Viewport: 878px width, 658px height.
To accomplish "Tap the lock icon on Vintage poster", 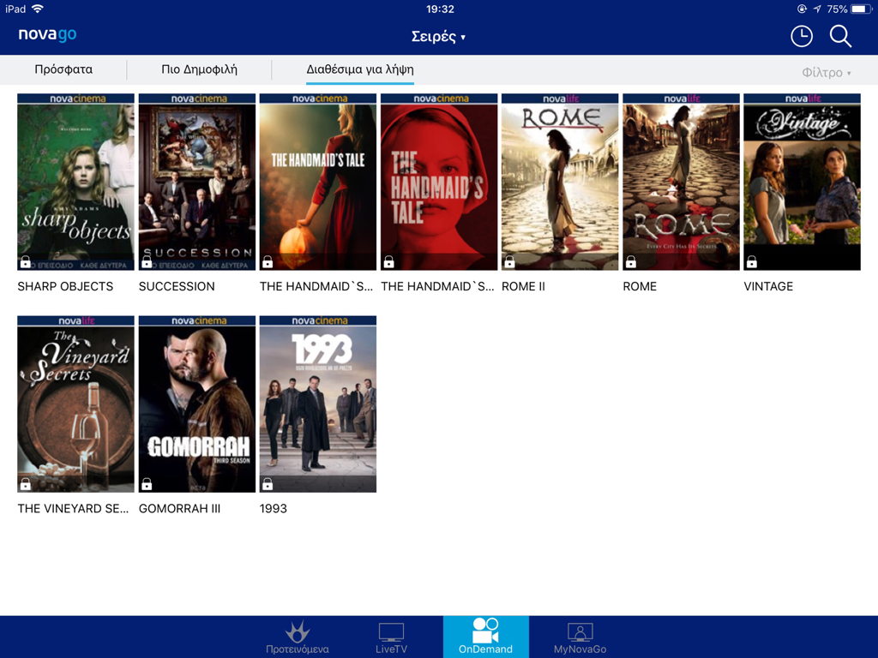I will point(751,261).
